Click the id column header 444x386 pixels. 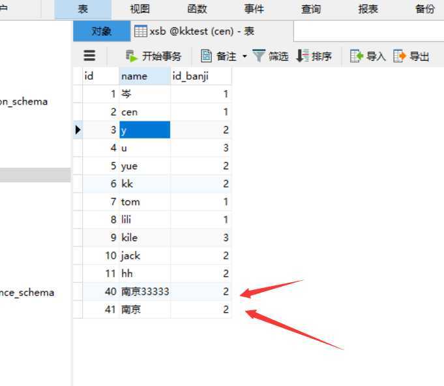101,76
